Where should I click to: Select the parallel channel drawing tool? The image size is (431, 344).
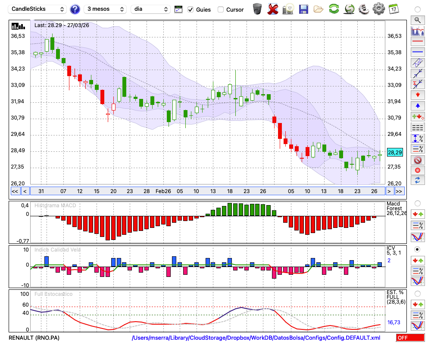(x=417, y=62)
